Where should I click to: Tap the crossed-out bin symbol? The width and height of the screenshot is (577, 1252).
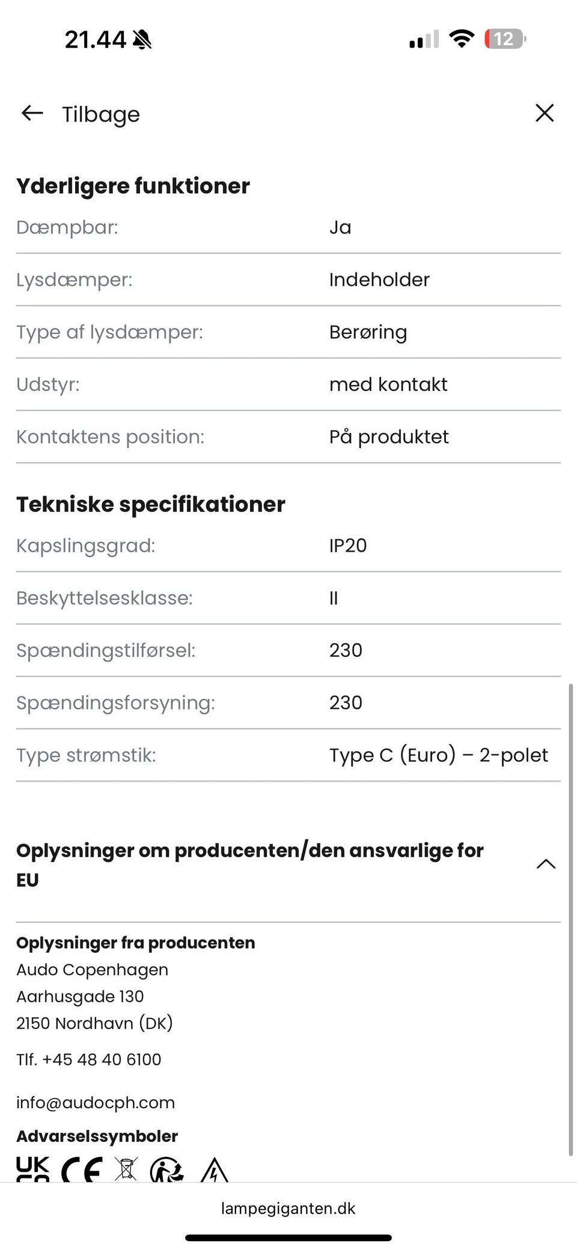(126, 1169)
